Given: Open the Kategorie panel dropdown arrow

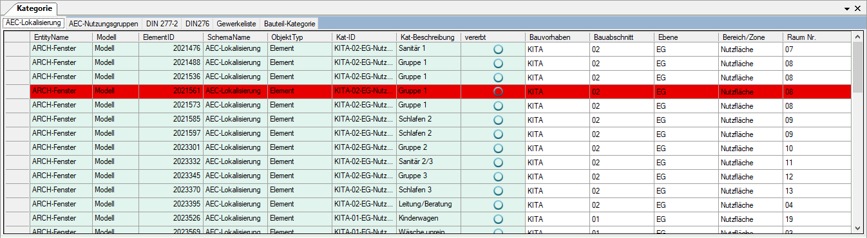Looking at the screenshot, I should point(846,8).
